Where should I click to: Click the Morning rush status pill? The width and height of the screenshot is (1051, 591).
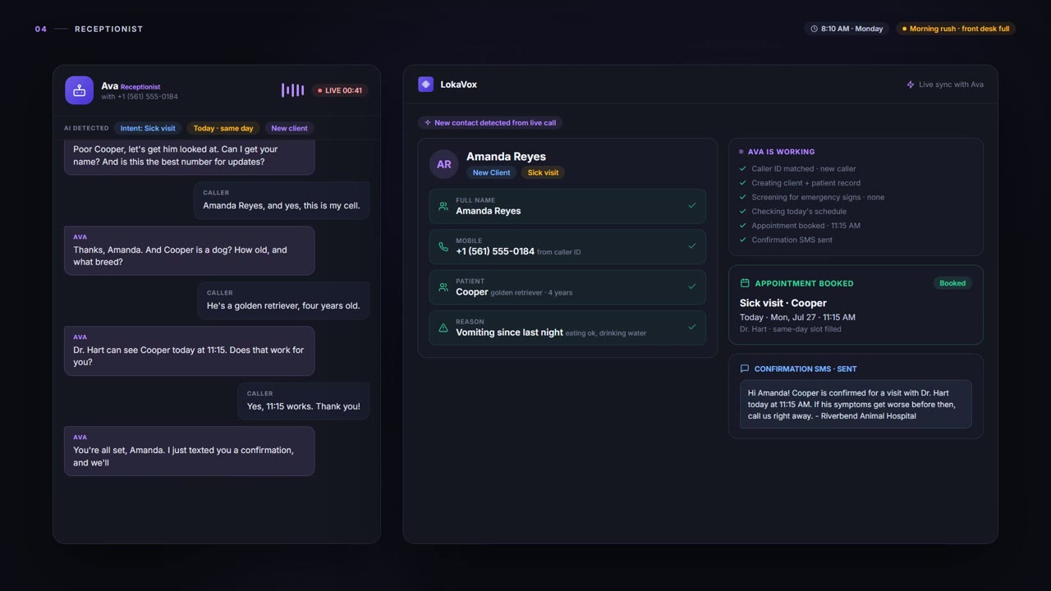click(x=956, y=29)
